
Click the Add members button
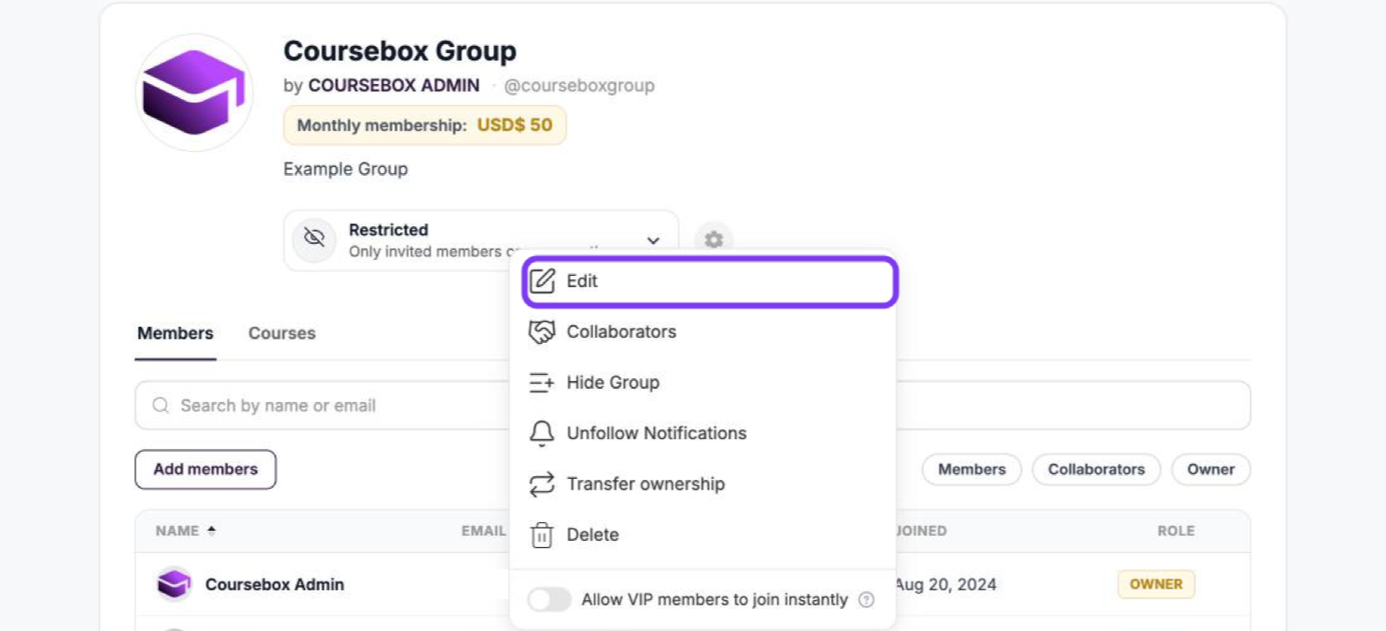click(x=205, y=469)
